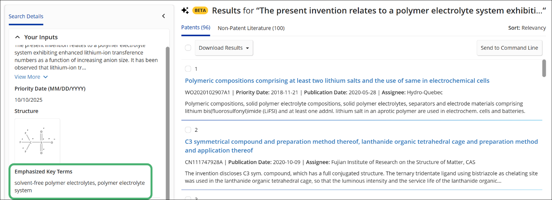Click the chemical structure thumbnail
552x200 pixels.
[37, 141]
